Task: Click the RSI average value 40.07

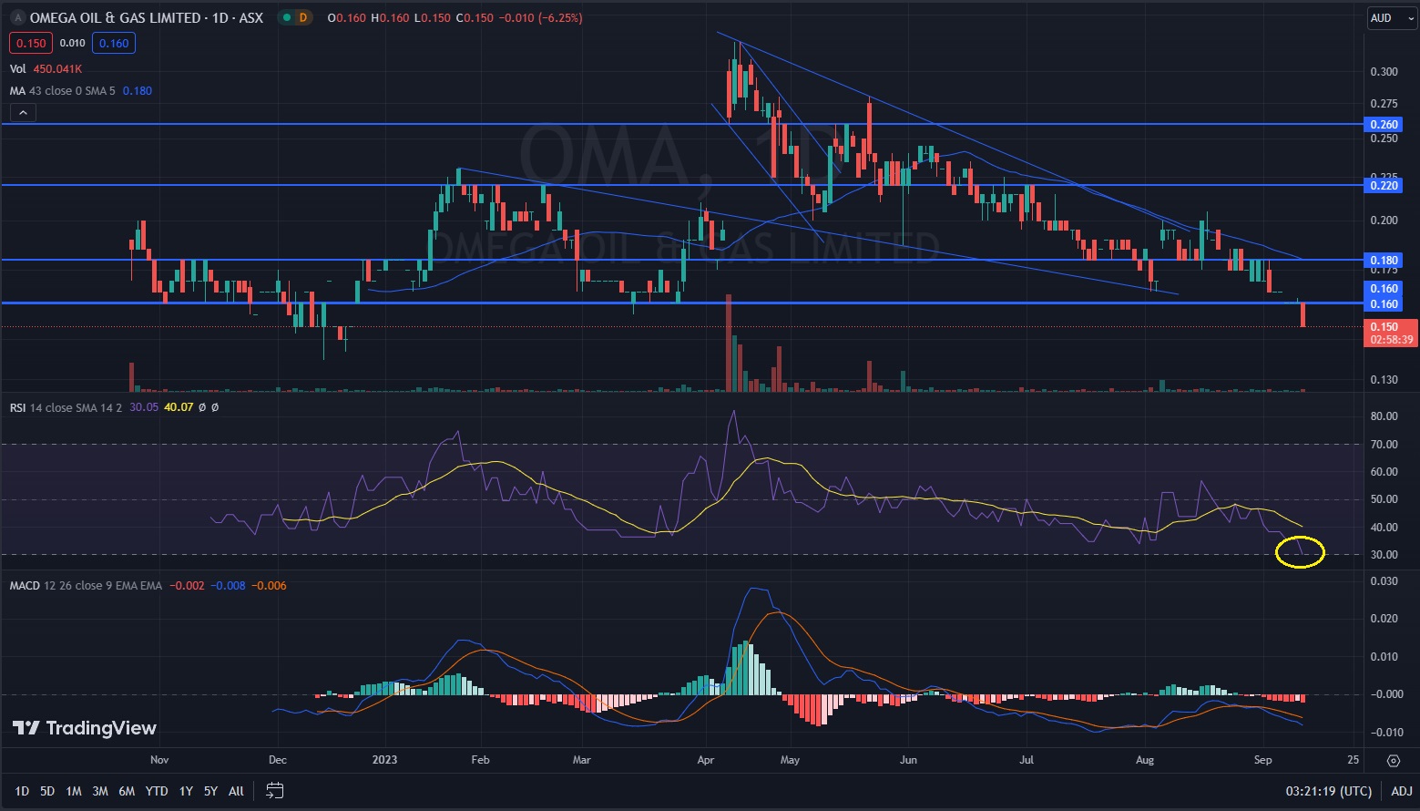Action: point(179,407)
